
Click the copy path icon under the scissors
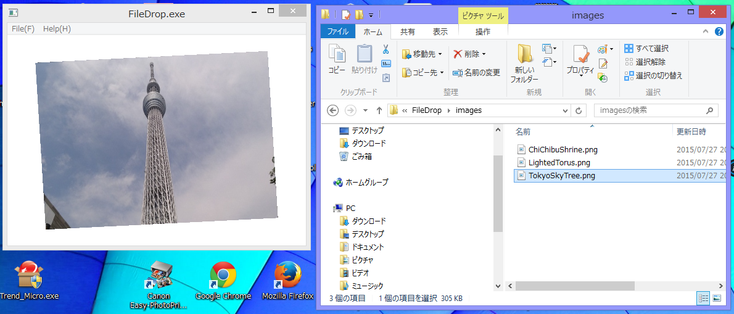point(386,63)
